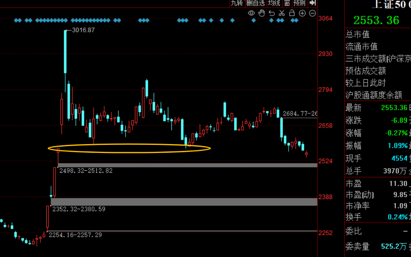Viewport: 411px width, 257px height.
Task: Select the orange ellipse drawing annotation
Action: click(129, 149)
